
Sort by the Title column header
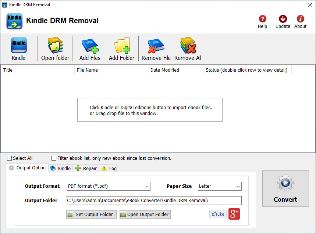pos(38,70)
